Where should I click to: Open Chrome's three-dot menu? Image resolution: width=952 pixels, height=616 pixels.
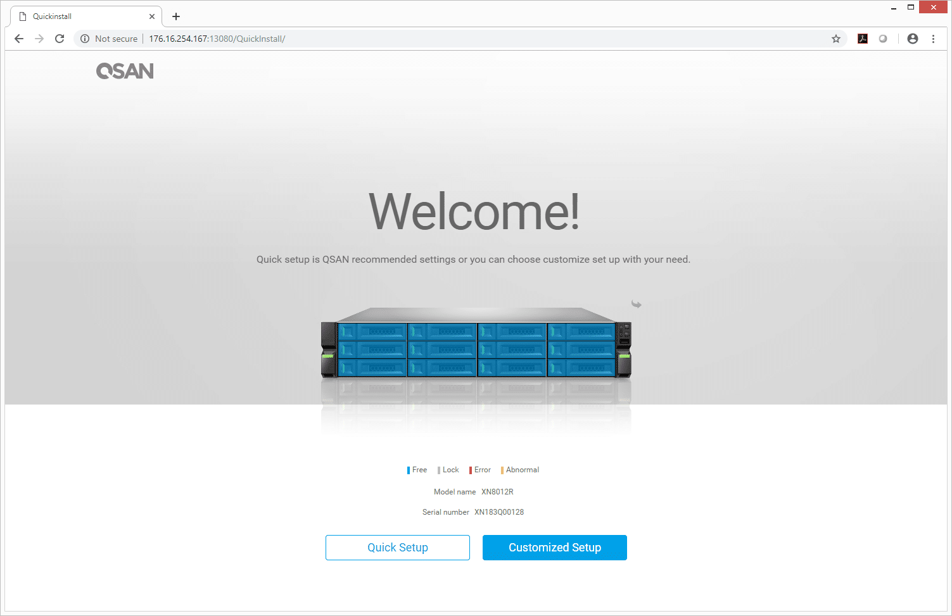click(x=933, y=39)
